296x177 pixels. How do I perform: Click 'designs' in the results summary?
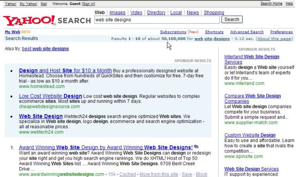coord(222,38)
